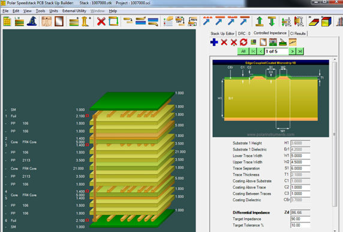Select the 'FR4 Core' 21.000 layer row

pos(45,168)
